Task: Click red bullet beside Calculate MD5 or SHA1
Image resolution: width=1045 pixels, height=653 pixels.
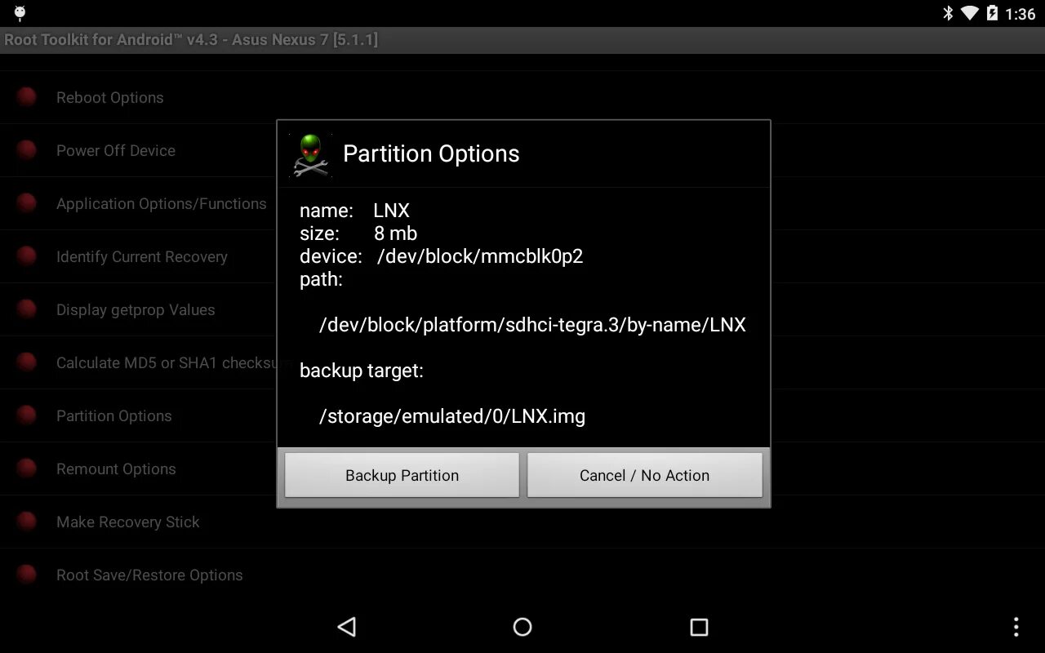Action: point(27,362)
